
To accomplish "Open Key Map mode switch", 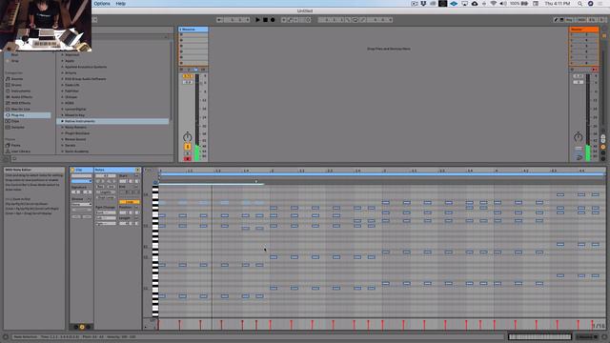I will coord(569,20).
